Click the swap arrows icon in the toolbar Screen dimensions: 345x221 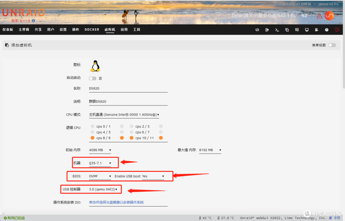point(257,30)
